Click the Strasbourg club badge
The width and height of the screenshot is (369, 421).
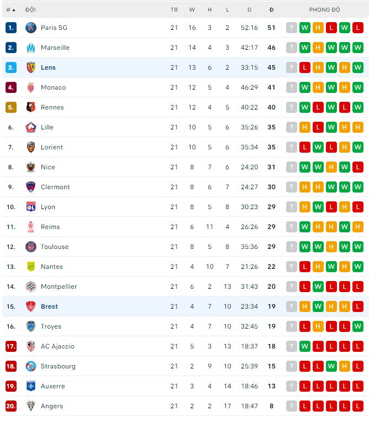click(x=31, y=366)
